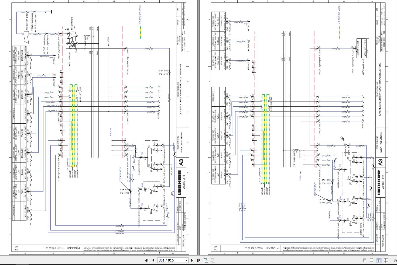The image size is (397, 265).
Task: Jump to the last page
Action: click(x=198, y=260)
